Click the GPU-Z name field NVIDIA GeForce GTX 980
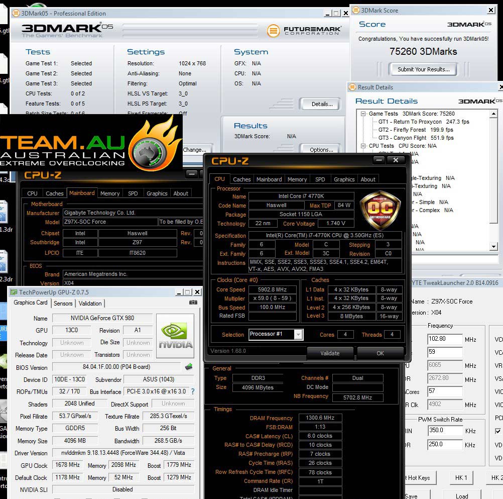Screen dimensions: 503x499 [x=102, y=318]
